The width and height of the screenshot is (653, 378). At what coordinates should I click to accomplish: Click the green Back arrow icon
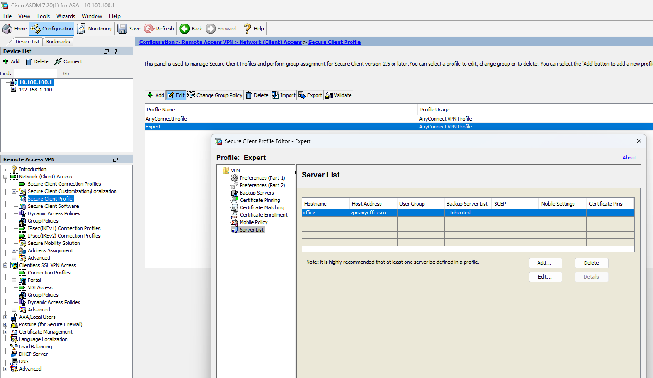185,29
